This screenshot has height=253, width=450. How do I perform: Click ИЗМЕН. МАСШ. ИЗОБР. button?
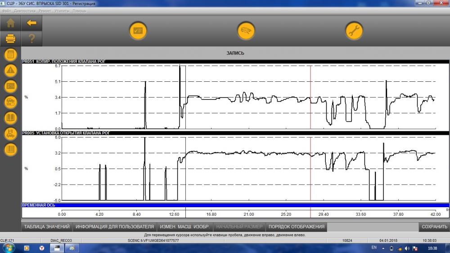pyautogui.click(x=184, y=226)
